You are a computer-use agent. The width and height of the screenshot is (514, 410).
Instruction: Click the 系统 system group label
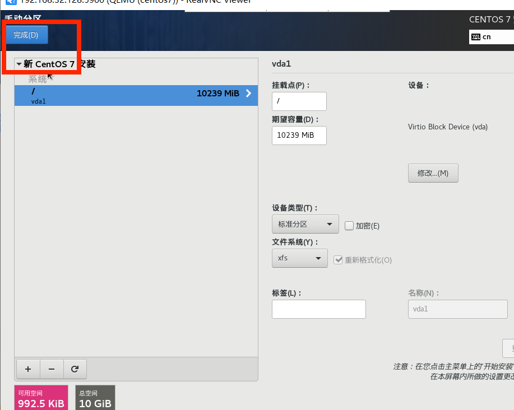click(38, 79)
